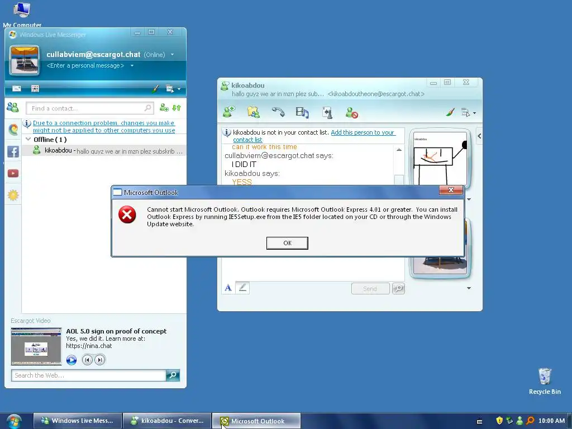The width and height of the screenshot is (572, 429).
Task: Open My Computer desktop icon
Action: [x=22, y=15]
